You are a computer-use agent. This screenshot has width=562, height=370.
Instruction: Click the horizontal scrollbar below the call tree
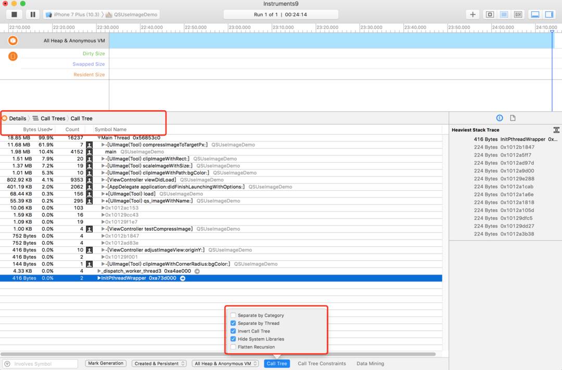(x=218, y=354)
